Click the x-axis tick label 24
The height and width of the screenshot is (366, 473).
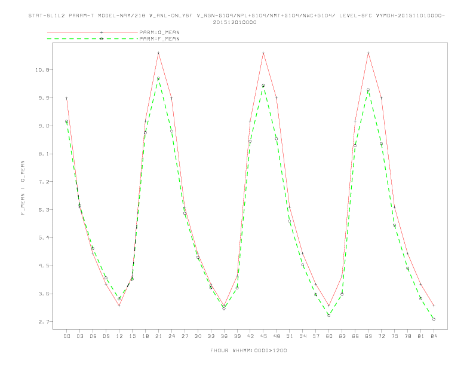coord(171,336)
